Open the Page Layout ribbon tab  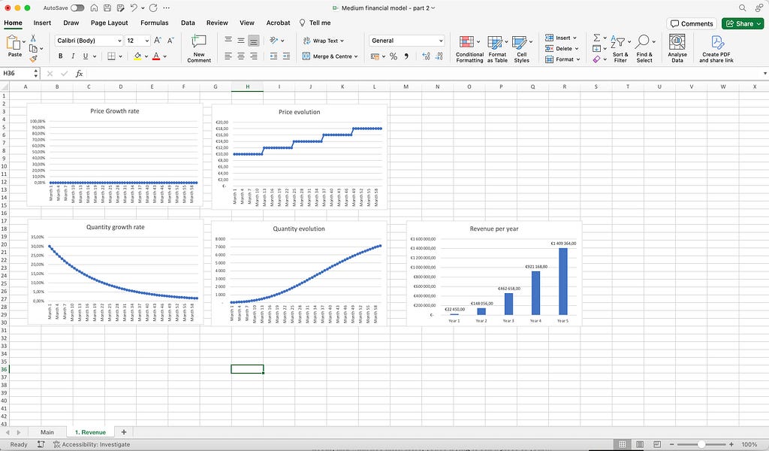tap(109, 23)
